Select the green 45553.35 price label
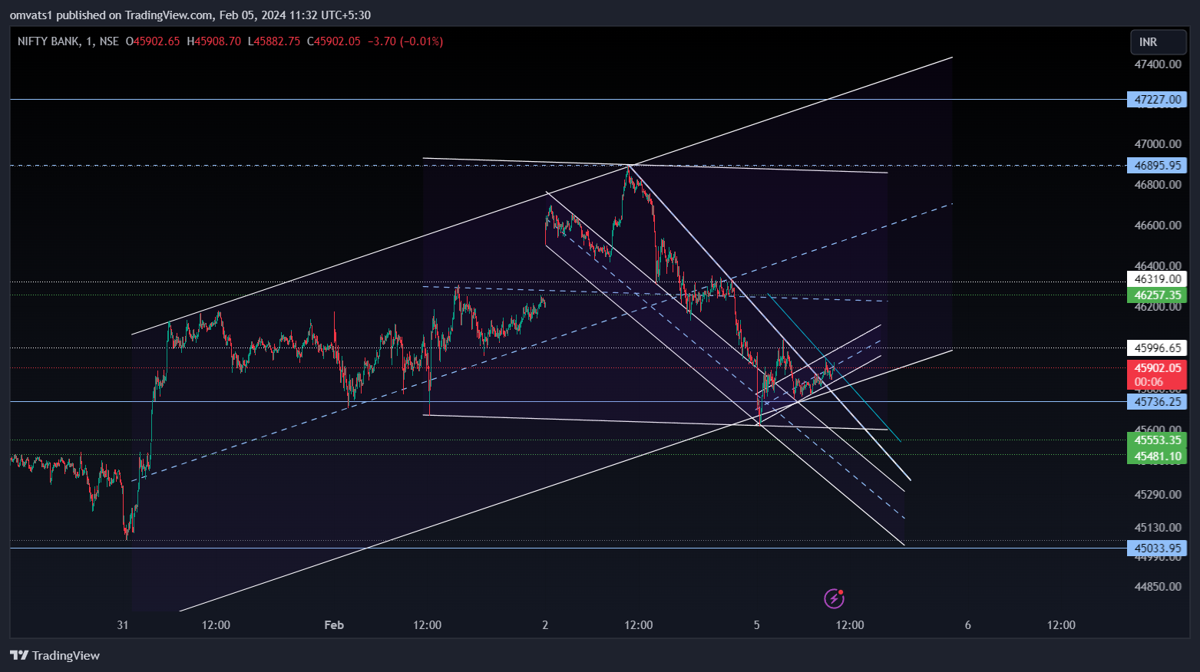This screenshot has height=672, width=1200. 1157,440
